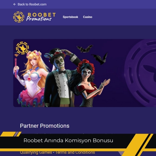Open the Back to Roobet.com link

pos(32,4)
